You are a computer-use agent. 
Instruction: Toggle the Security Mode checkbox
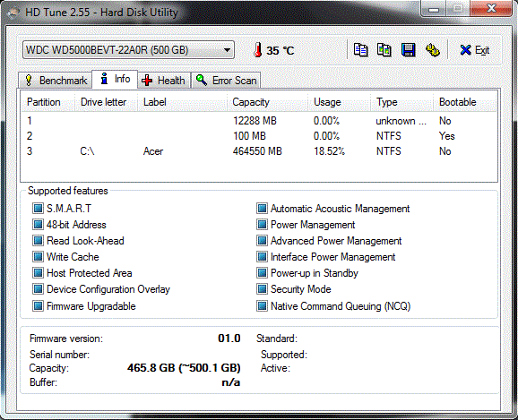(x=262, y=289)
